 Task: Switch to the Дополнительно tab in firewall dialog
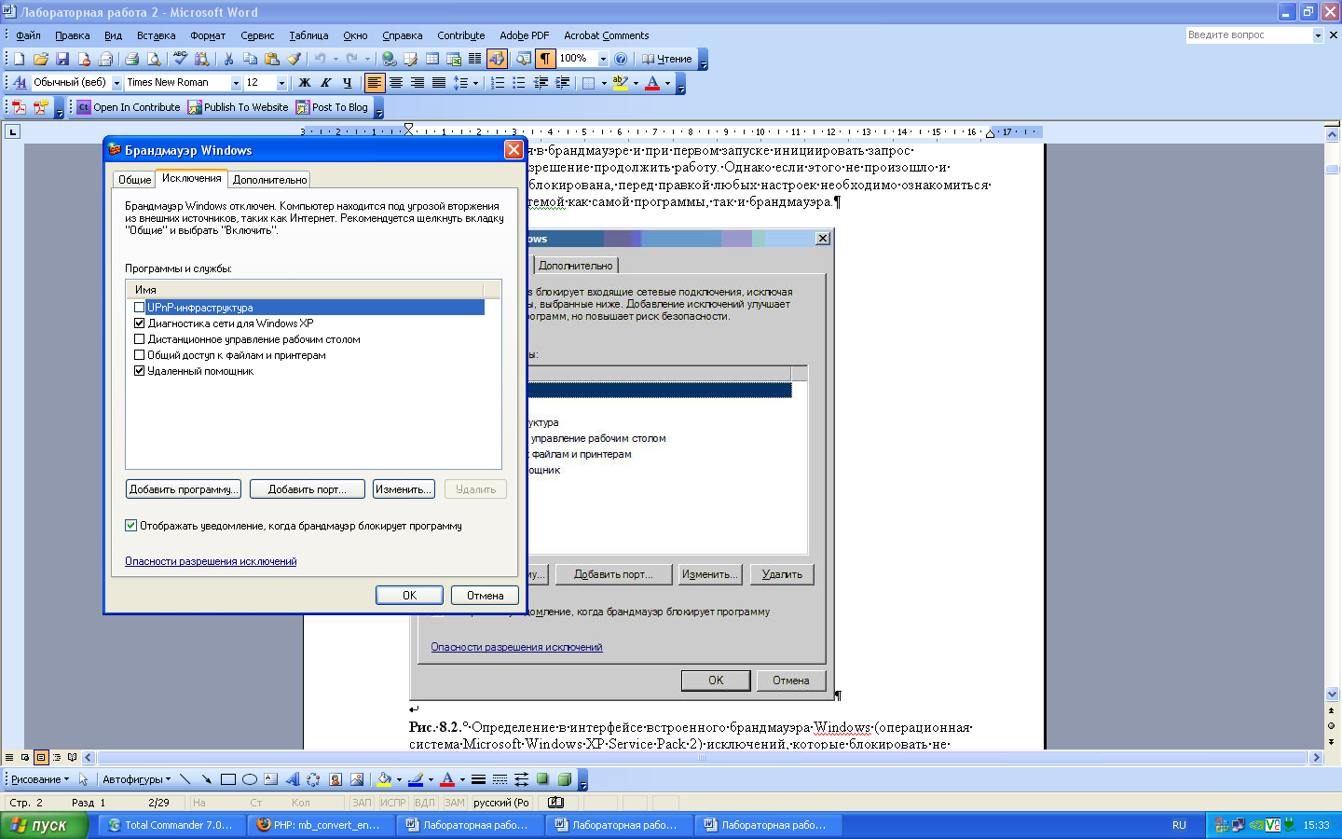(x=269, y=180)
